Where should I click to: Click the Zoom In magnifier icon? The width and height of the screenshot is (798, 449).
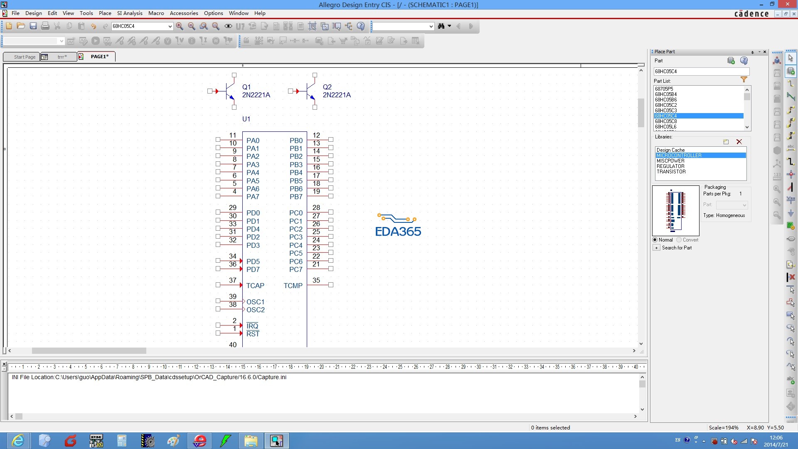180,26
